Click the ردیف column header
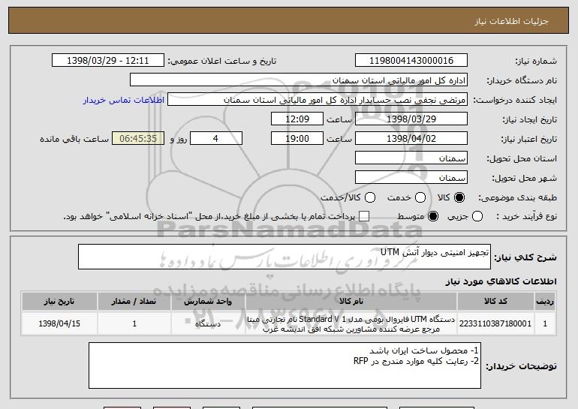 (545, 302)
